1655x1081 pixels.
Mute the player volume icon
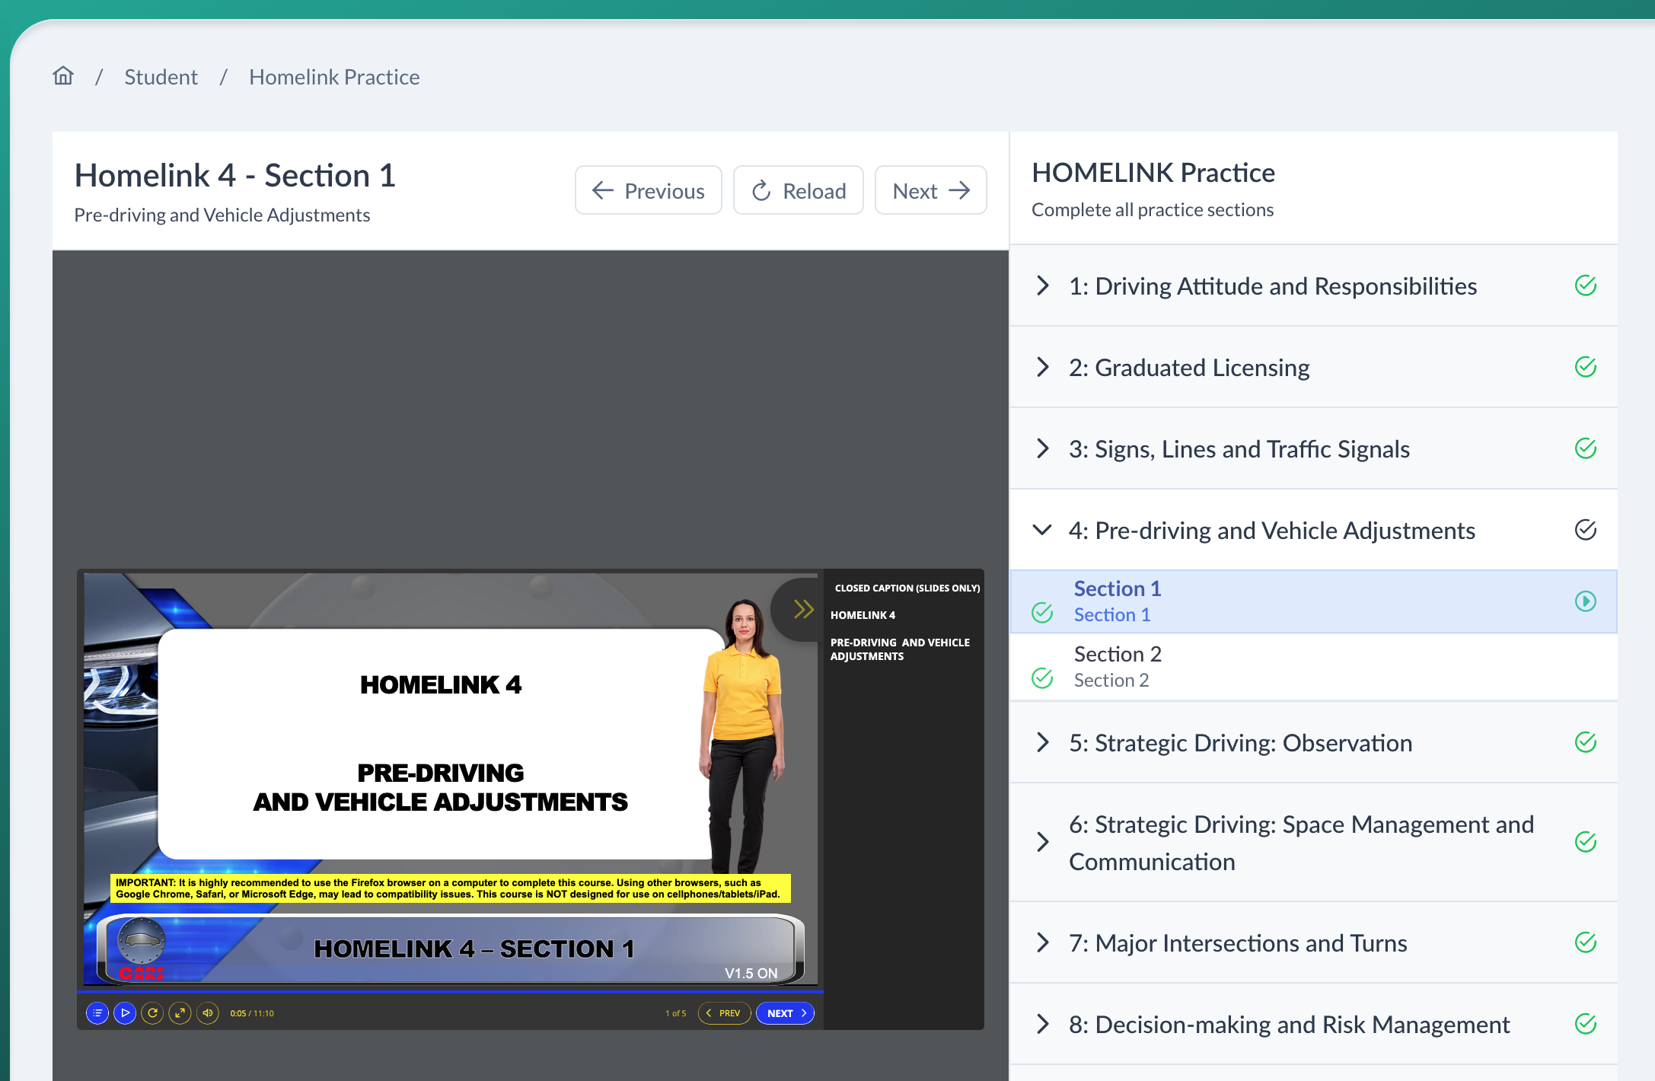[x=208, y=1013]
